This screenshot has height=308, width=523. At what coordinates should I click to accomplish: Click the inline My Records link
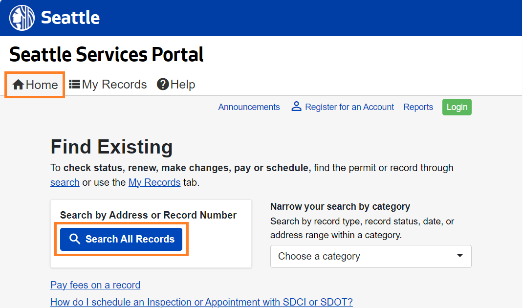tap(154, 182)
